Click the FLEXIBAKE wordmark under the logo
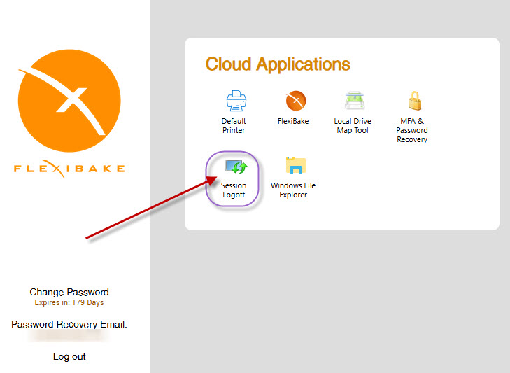This screenshot has width=510, height=373. pos(69,169)
